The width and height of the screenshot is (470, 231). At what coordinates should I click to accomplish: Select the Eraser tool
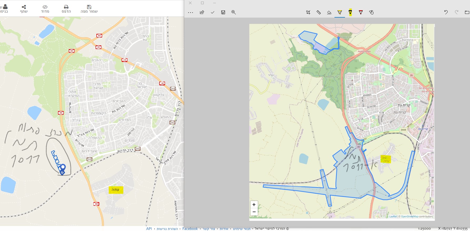(x=329, y=12)
